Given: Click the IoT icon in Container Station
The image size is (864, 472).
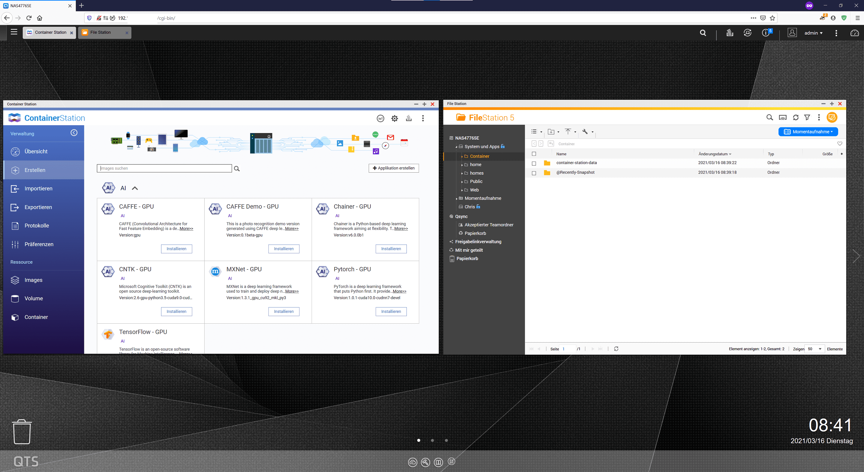Looking at the screenshot, I should point(380,118).
